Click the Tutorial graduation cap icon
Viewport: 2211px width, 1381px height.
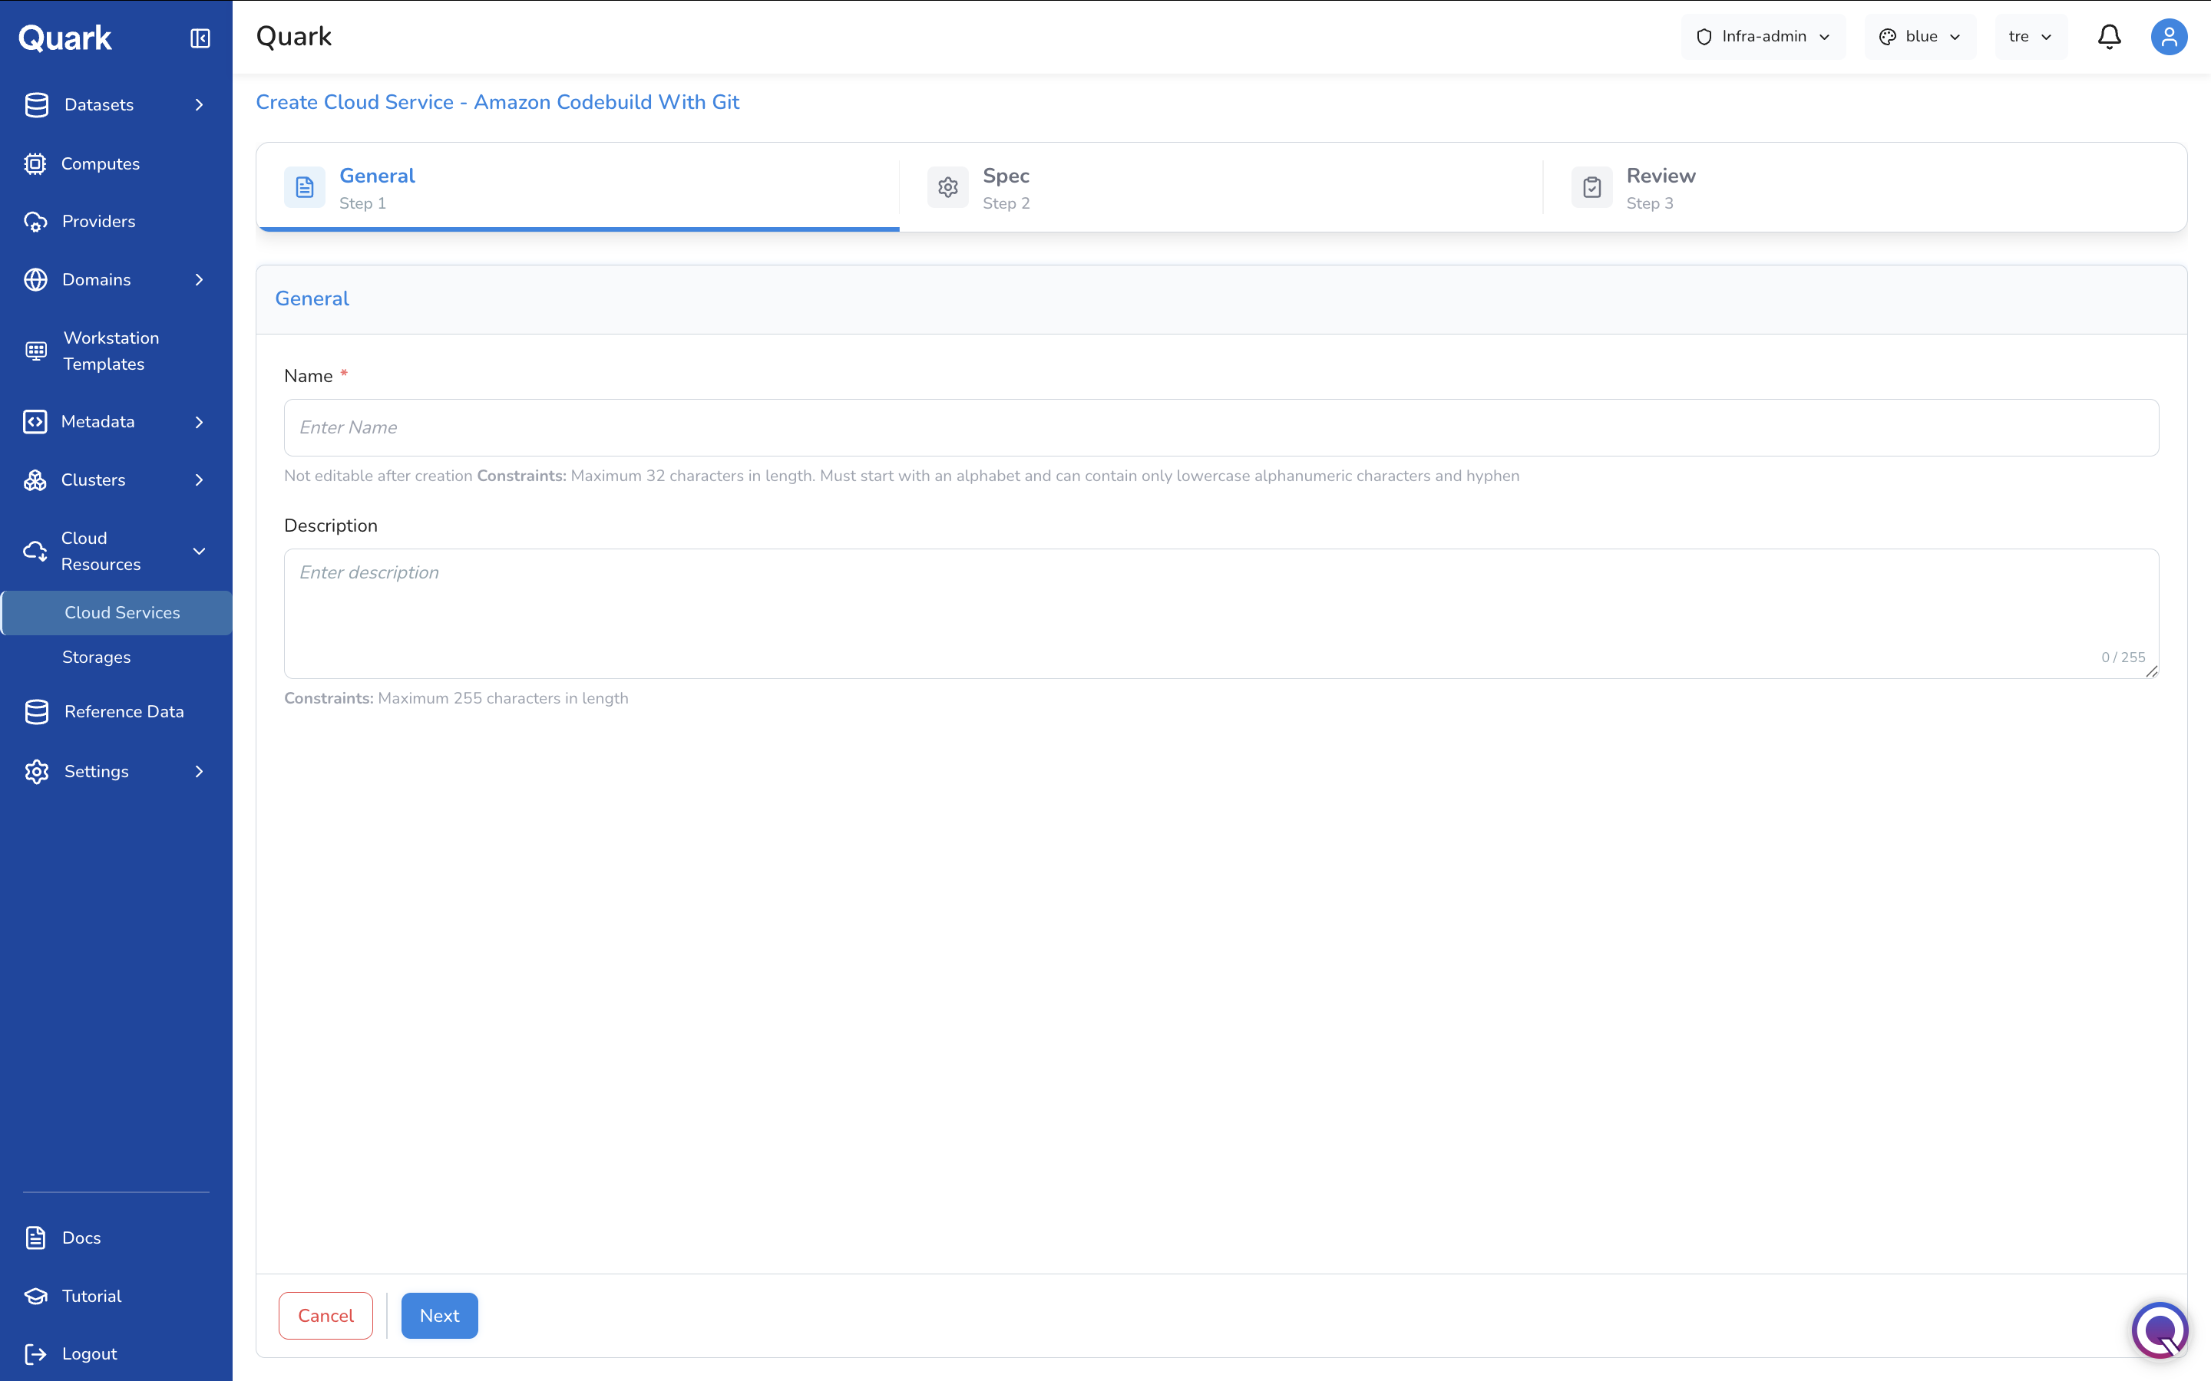point(35,1296)
